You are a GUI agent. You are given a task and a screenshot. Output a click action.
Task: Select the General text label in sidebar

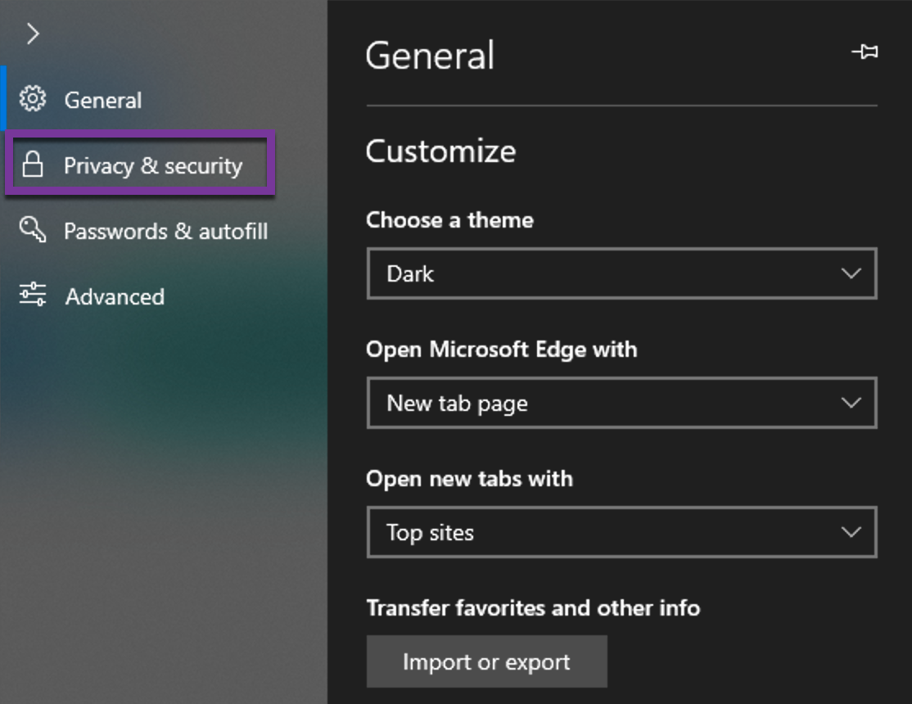pyautogui.click(x=103, y=100)
